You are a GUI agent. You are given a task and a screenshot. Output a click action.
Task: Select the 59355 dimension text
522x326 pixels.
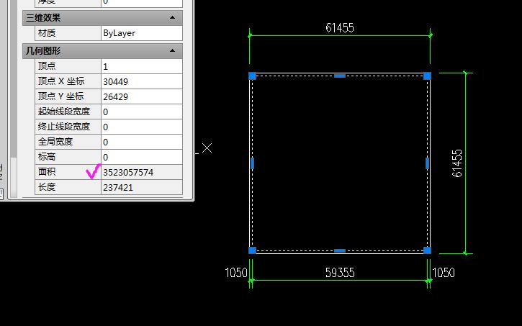click(340, 273)
